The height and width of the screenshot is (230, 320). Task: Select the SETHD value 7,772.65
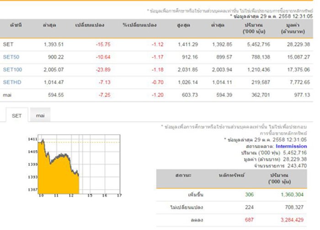coord(300,82)
